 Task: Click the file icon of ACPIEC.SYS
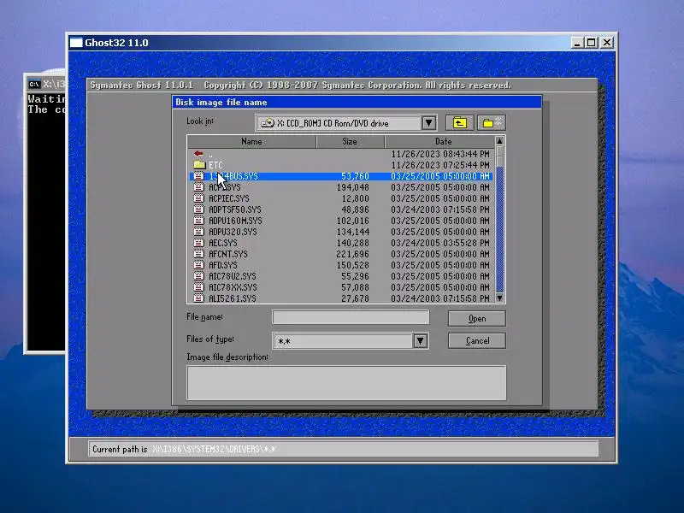tap(199, 198)
